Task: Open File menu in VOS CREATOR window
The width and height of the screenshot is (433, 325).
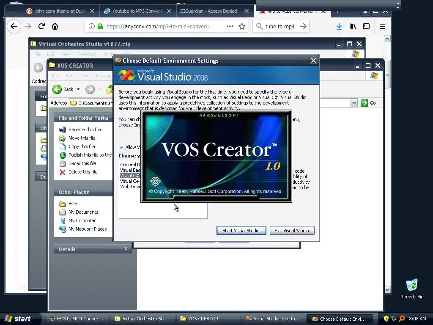Action: [55, 76]
